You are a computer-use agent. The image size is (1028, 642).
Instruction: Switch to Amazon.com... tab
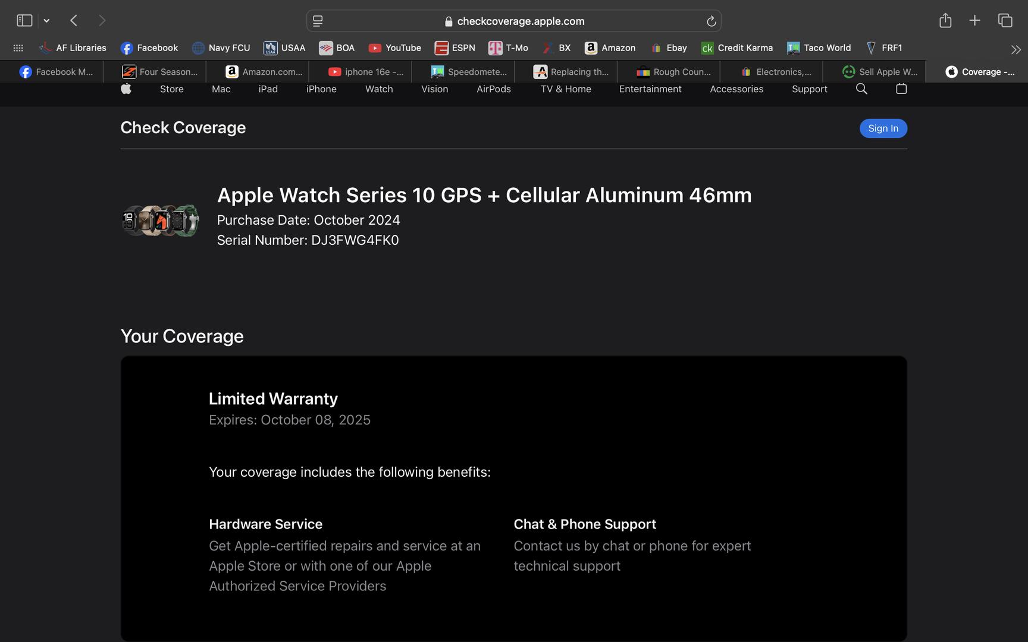point(258,72)
